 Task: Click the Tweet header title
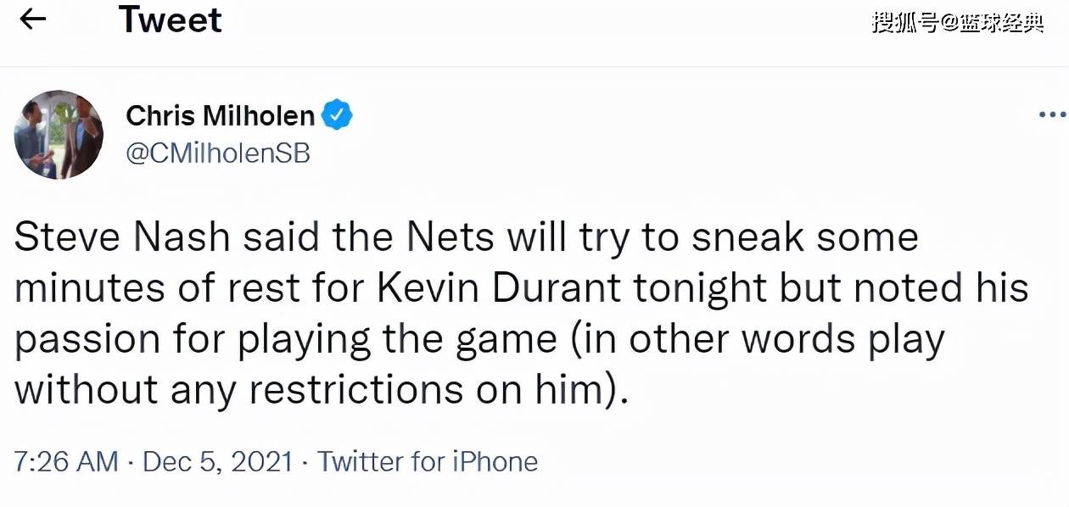tap(171, 19)
